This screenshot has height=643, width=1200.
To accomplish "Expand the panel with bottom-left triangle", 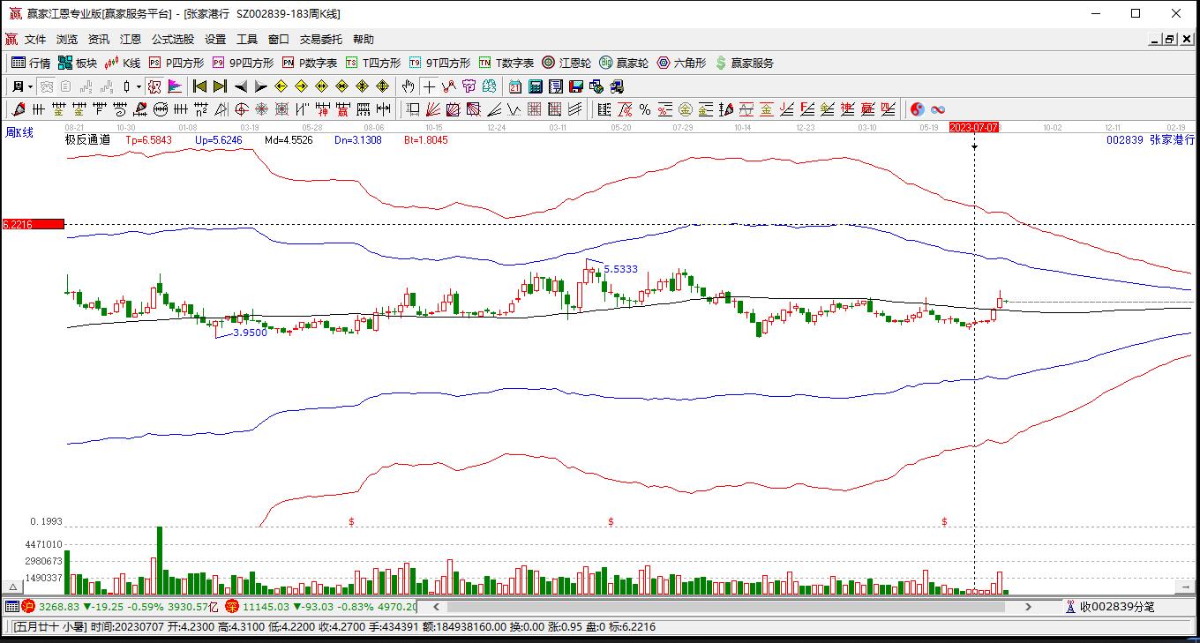I will click(13, 587).
